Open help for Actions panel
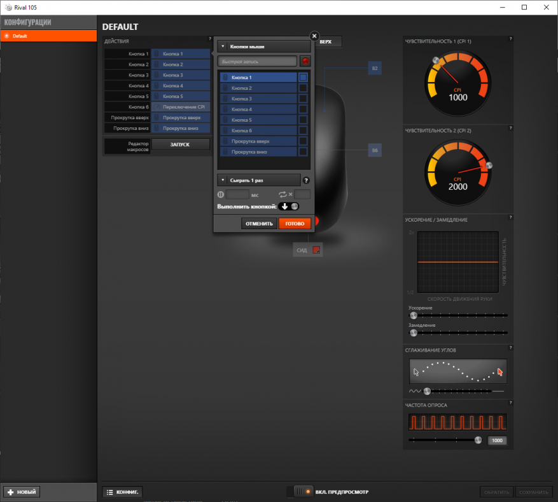The height and width of the screenshot is (502, 558). [210, 38]
